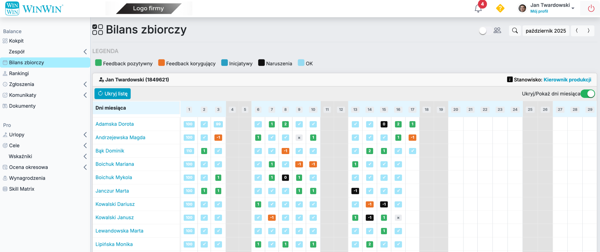This screenshot has height=252, width=600.
Task: Click the WinWin logo
Action: coord(34,9)
